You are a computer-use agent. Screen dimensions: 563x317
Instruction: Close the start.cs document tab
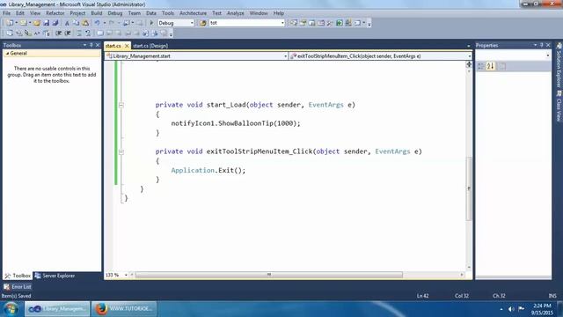tap(127, 46)
